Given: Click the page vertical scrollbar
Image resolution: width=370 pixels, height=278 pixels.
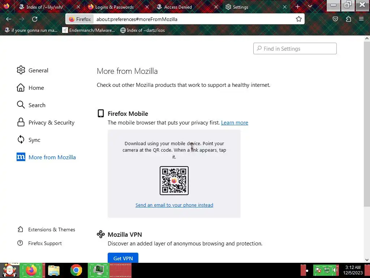Looking at the screenshot, I should tap(367, 124).
